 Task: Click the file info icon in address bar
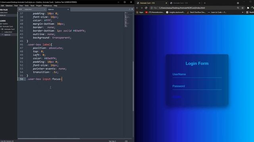click(x=152, y=8)
